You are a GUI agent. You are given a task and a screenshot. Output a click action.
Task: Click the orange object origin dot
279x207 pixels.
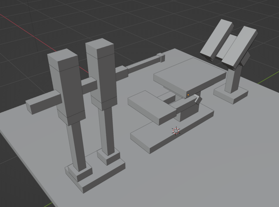(x=188, y=95)
